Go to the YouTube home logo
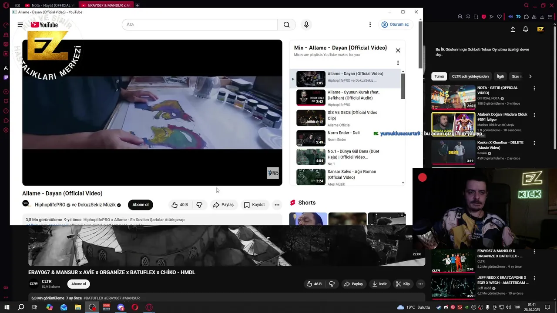Screen dimensions: 557x313 (44, 25)
